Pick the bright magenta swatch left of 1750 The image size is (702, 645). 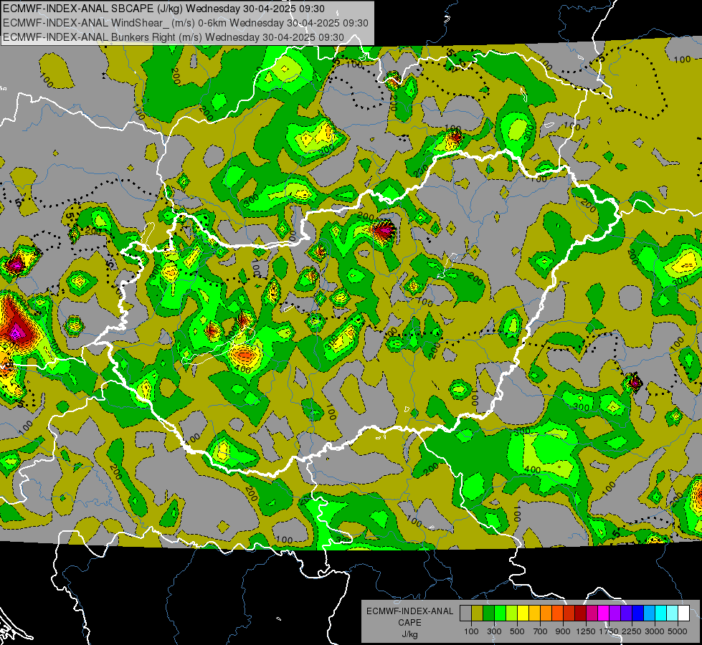(604, 613)
